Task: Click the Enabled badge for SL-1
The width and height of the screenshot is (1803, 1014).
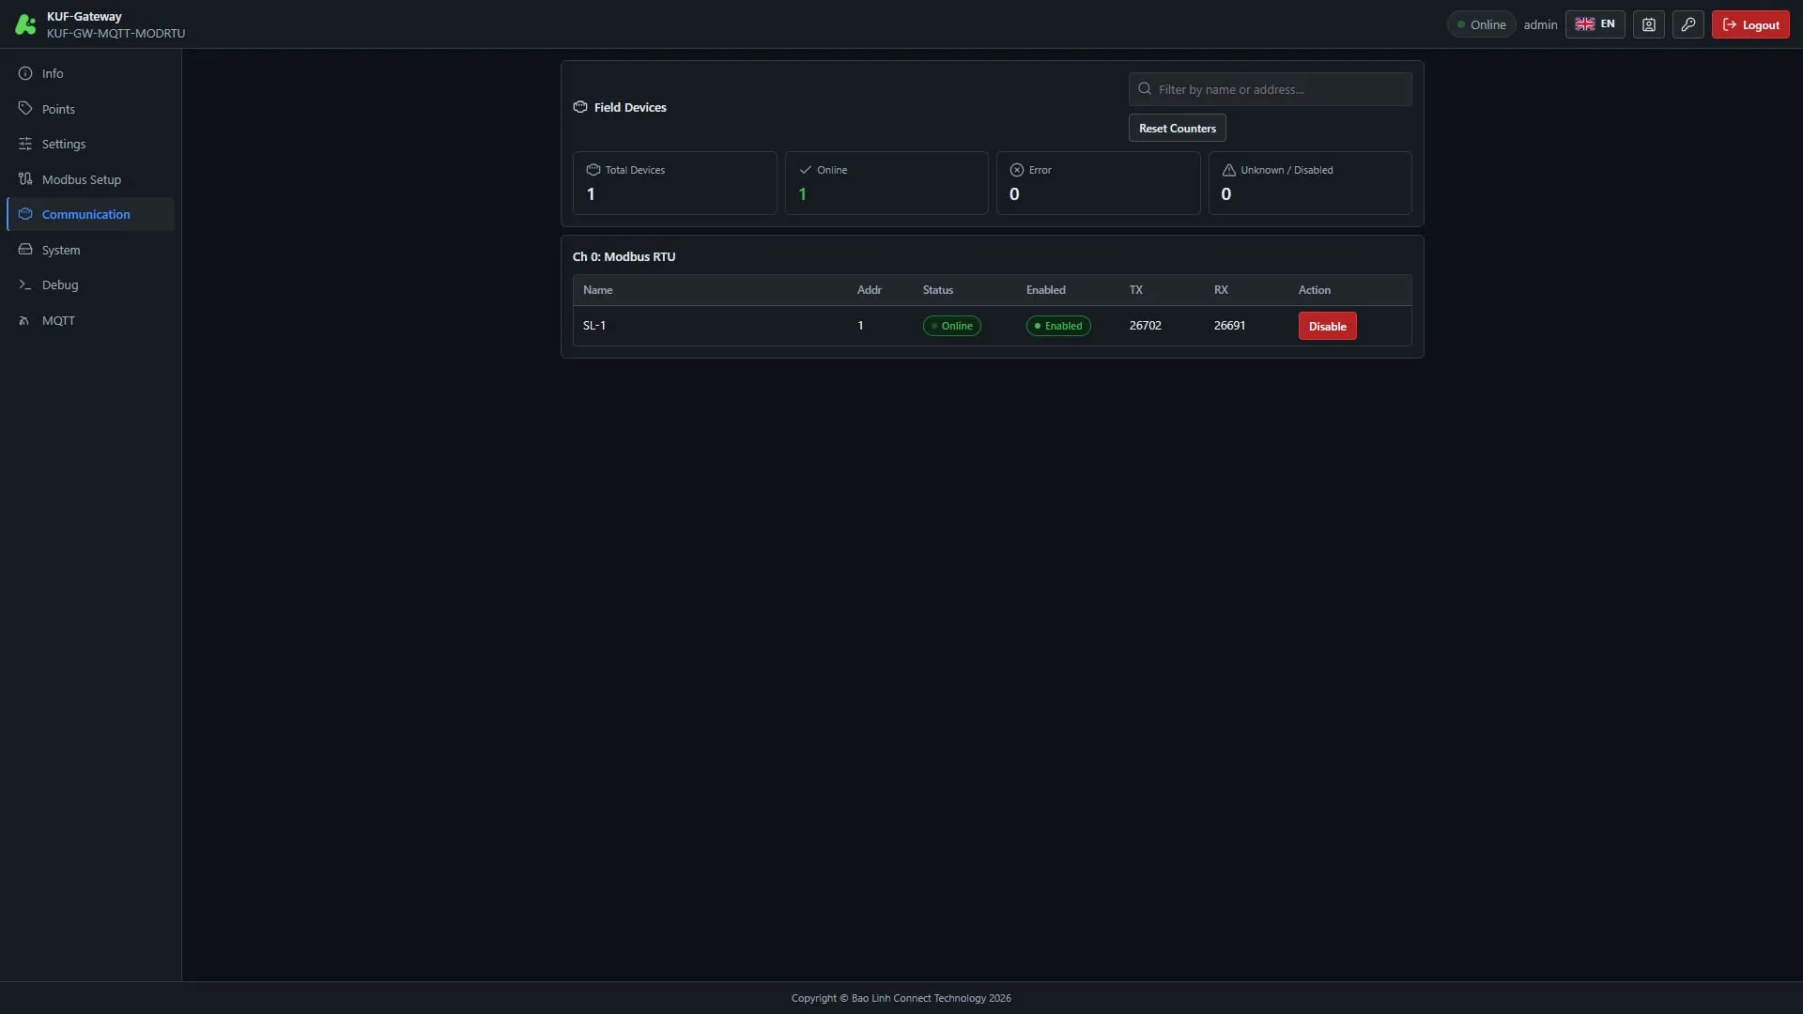Action: pyautogui.click(x=1058, y=326)
